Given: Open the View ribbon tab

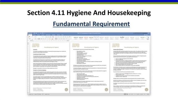Looking at the screenshot, I should [62, 35].
